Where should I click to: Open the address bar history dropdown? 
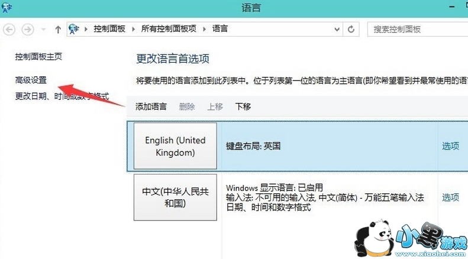tap(337, 29)
